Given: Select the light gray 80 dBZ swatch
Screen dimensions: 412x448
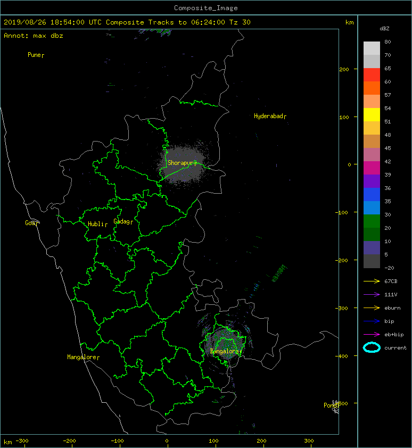Looking at the screenshot, I should coord(372,48).
